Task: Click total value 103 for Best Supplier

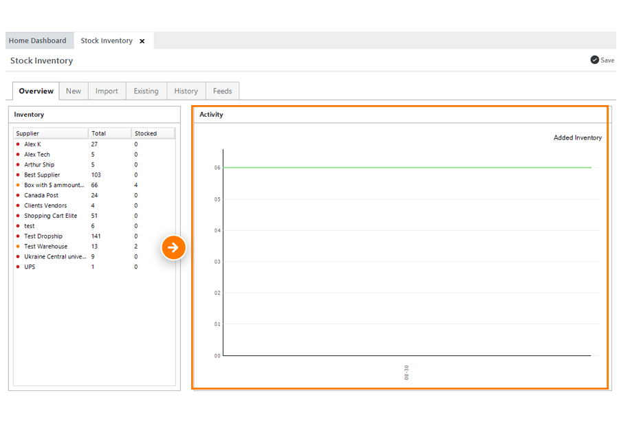Action: [96, 175]
